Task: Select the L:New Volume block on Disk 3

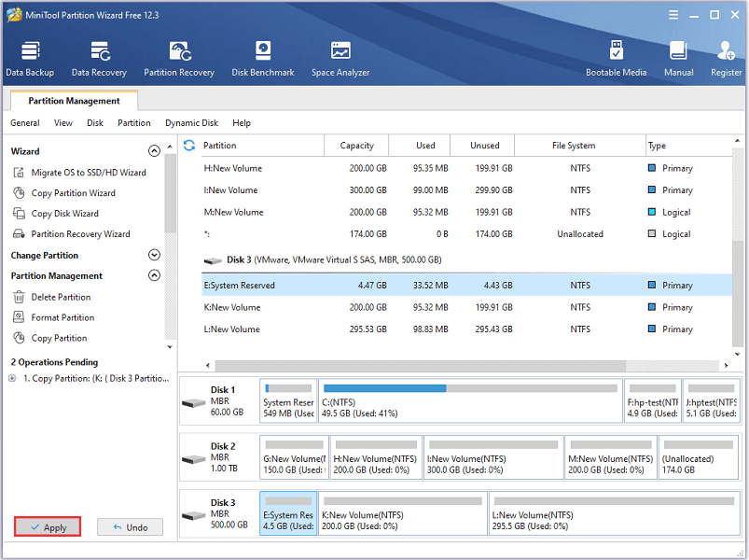Action: coord(615,513)
